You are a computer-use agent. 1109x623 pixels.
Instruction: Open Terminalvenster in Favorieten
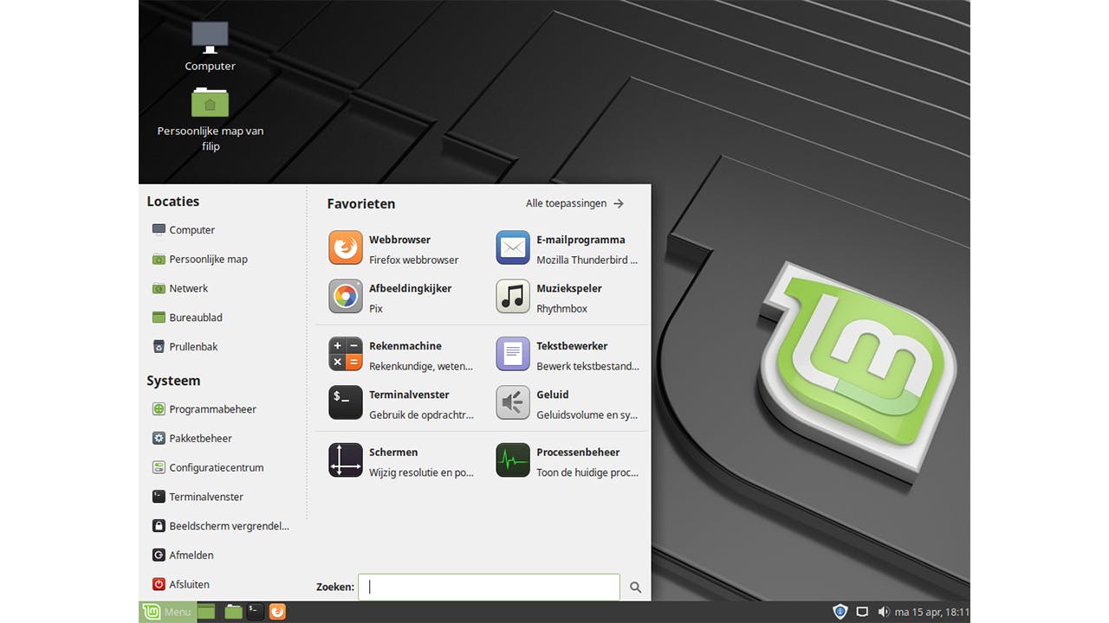coord(400,404)
